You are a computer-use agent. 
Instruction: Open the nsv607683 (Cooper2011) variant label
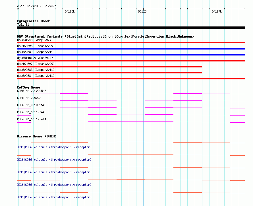[36, 70]
